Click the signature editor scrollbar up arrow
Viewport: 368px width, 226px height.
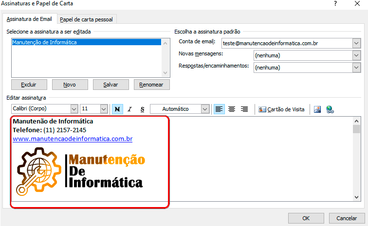pos(356,121)
